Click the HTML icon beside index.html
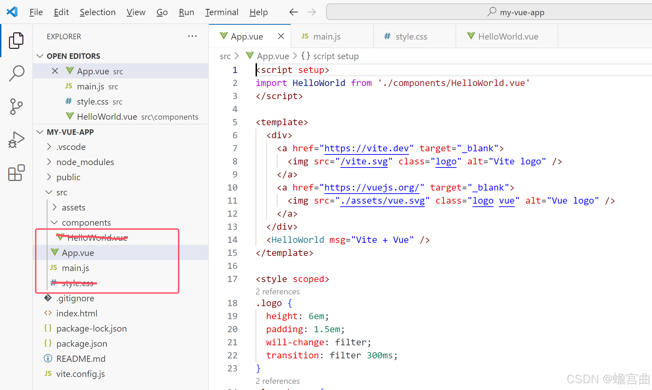 click(x=48, y=313)
